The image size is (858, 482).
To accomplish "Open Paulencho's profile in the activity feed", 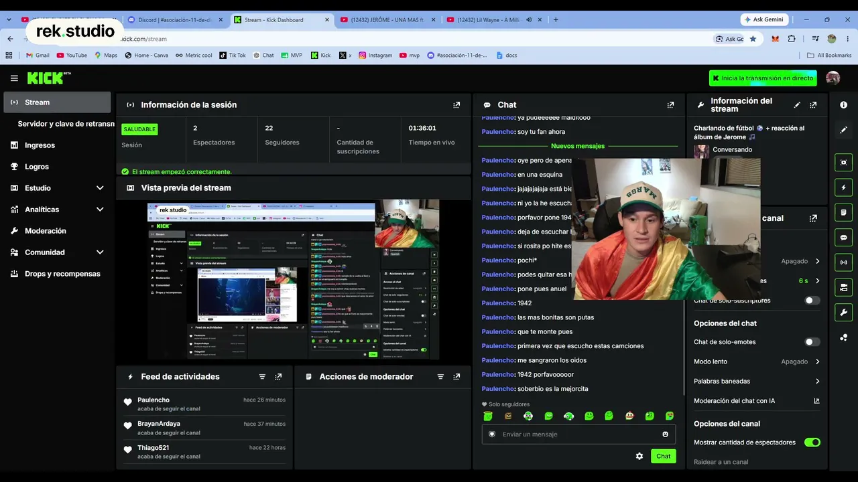I will point(154,400).
